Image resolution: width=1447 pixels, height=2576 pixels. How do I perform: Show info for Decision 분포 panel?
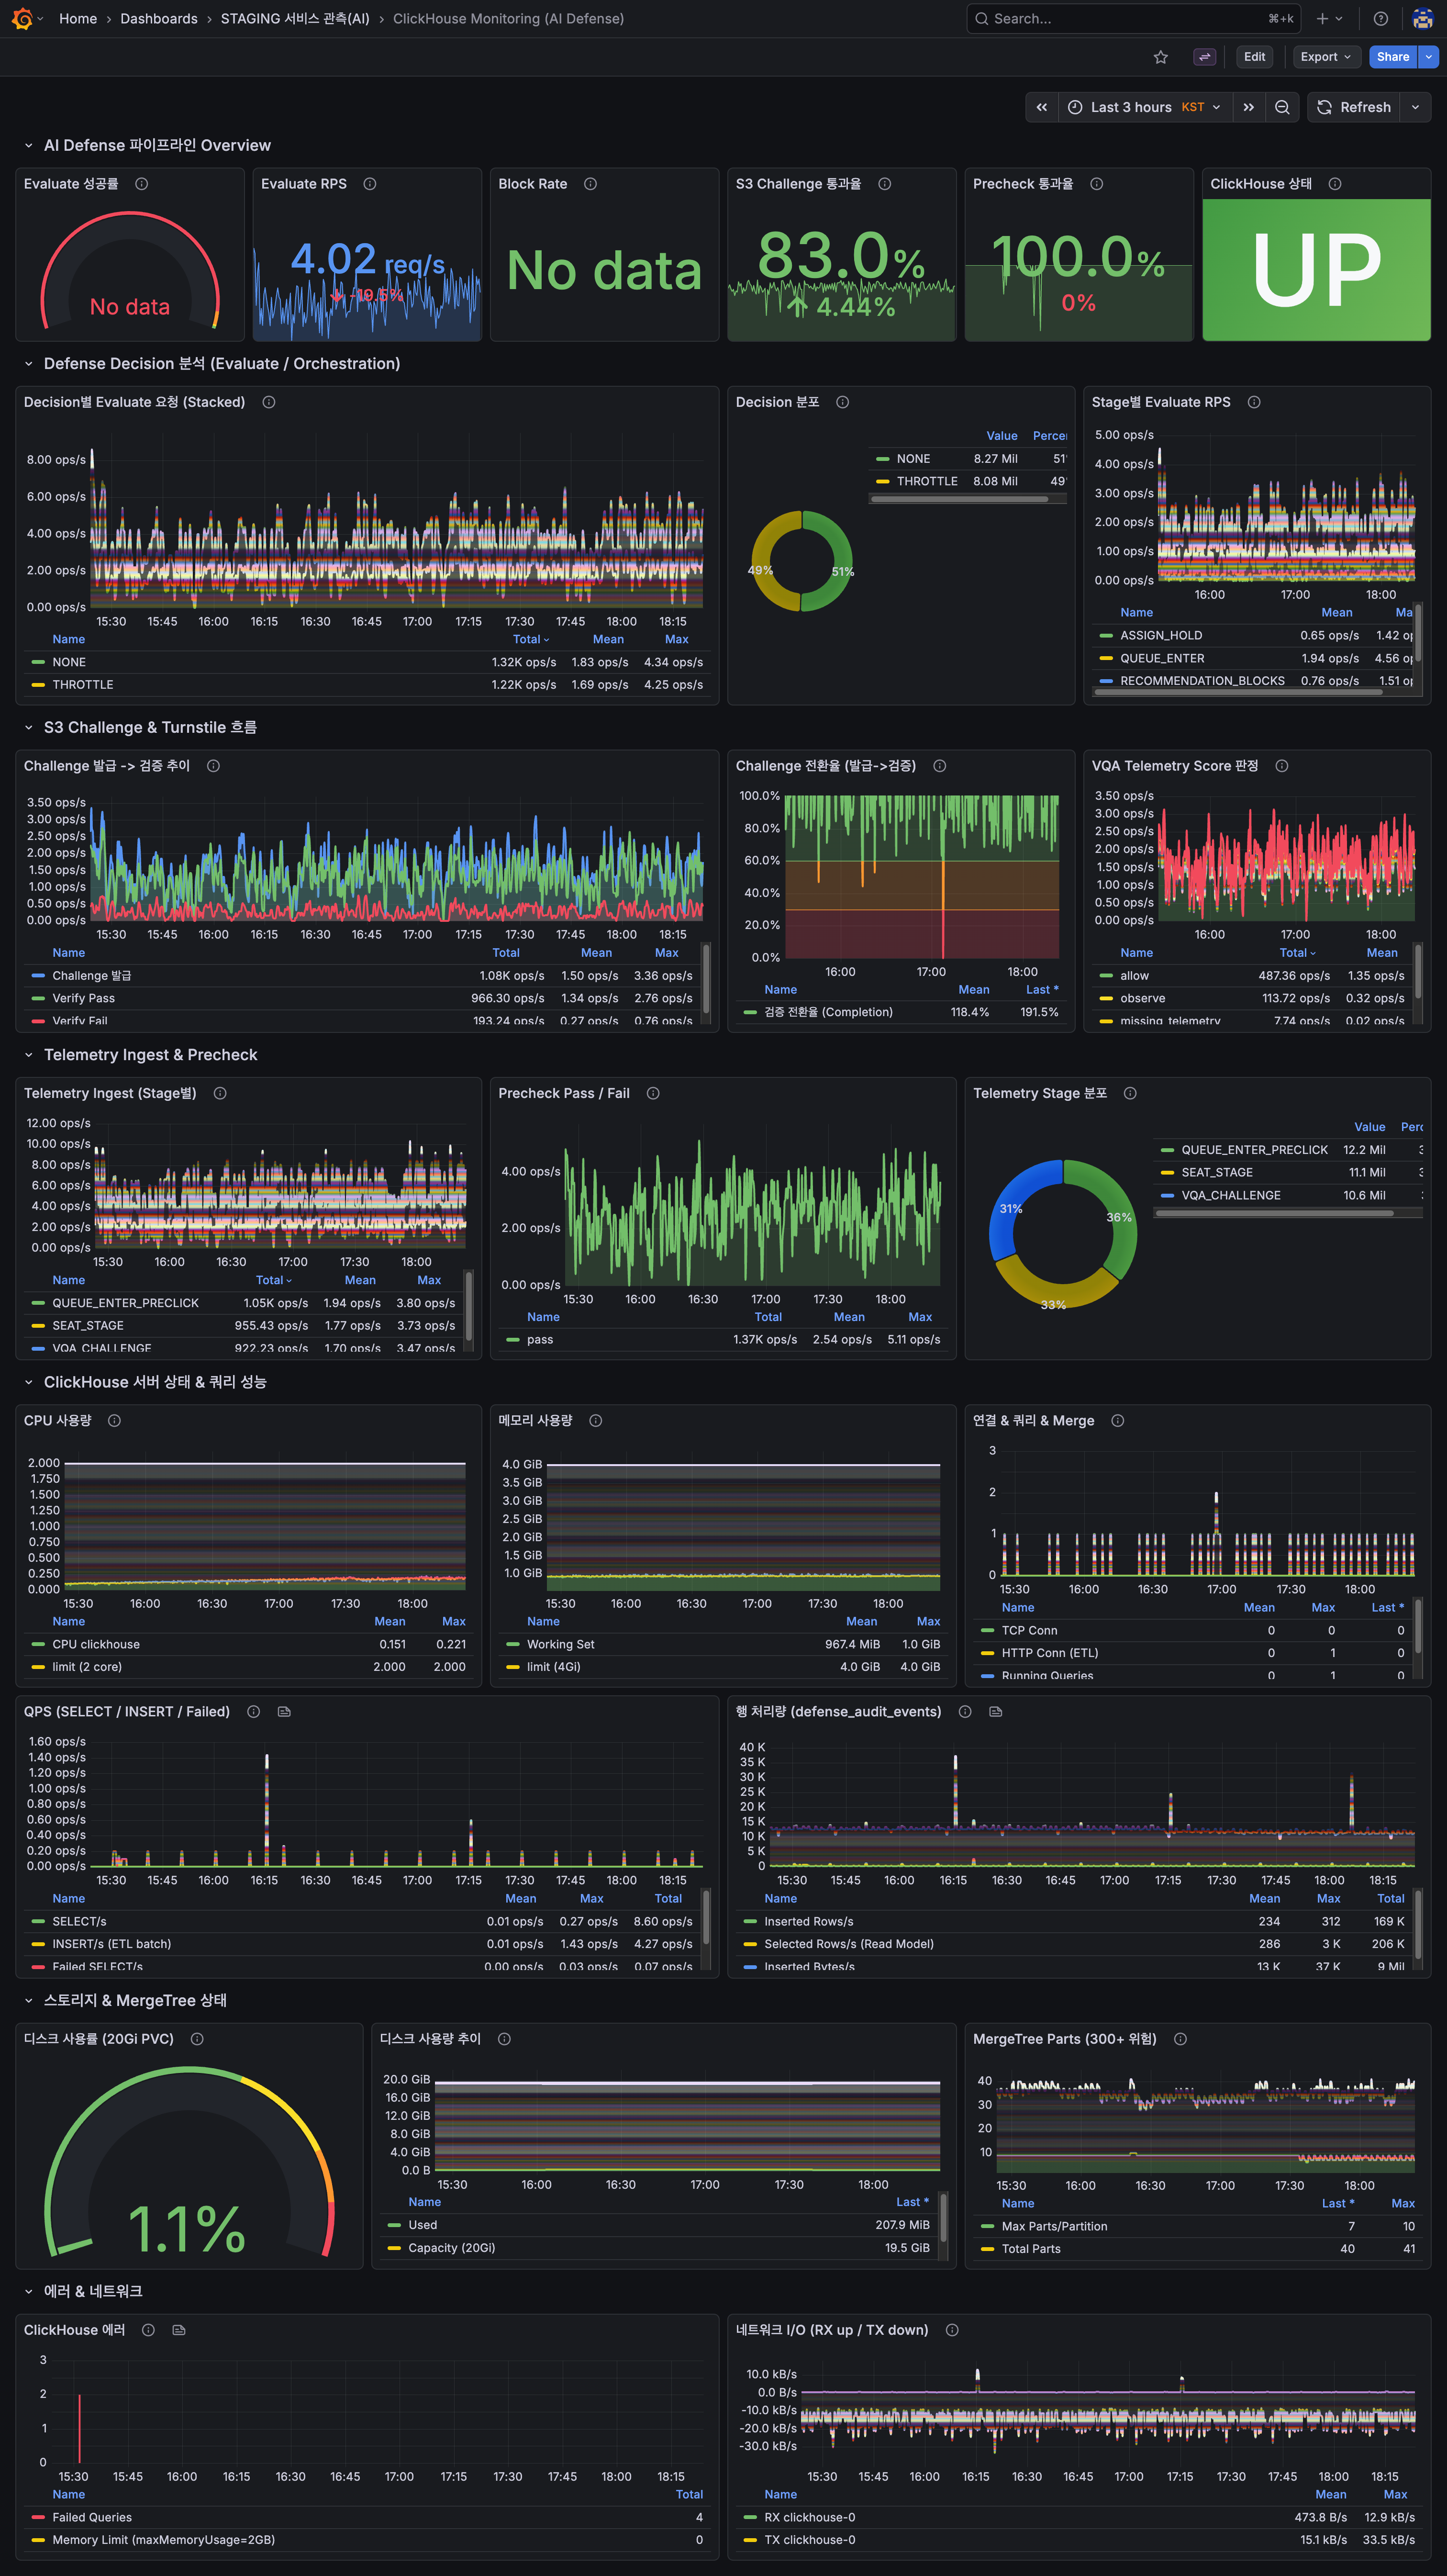click(x=843, y=402)
